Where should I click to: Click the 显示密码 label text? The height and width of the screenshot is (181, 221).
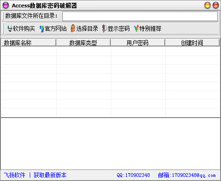tap(119, 28)
